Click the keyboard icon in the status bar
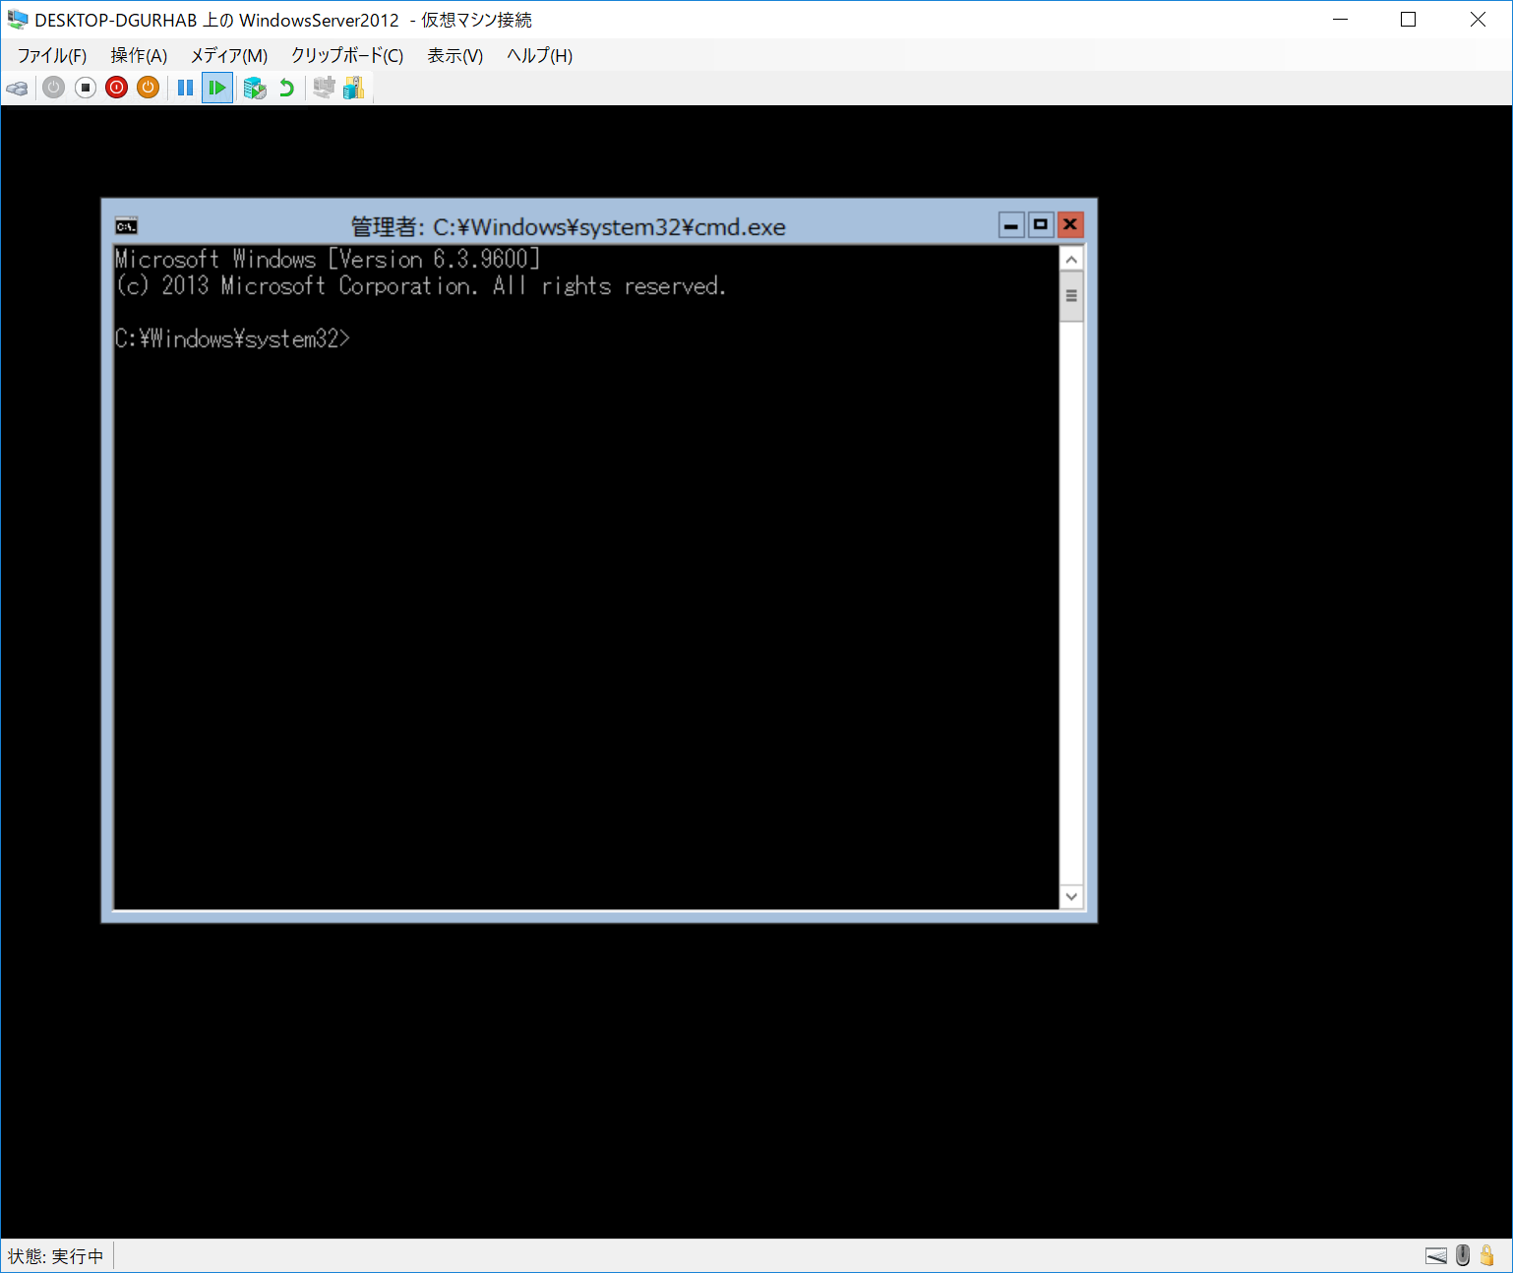 pos(1435,1255)
